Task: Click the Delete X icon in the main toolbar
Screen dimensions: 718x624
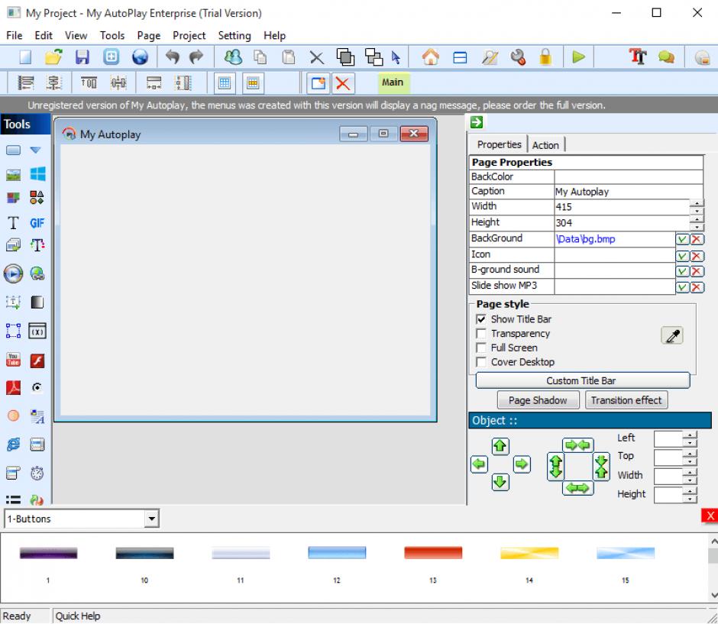Action: tap(316, 58)
